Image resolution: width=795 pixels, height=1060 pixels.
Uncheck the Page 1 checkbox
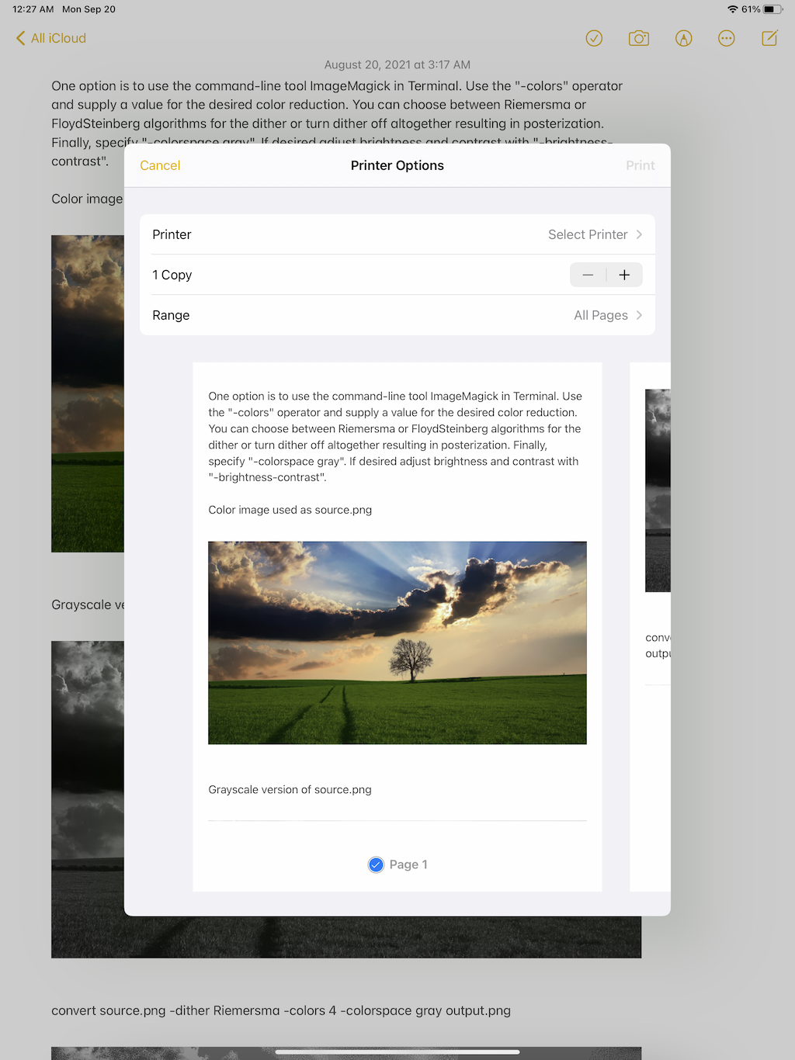[376, 864]
